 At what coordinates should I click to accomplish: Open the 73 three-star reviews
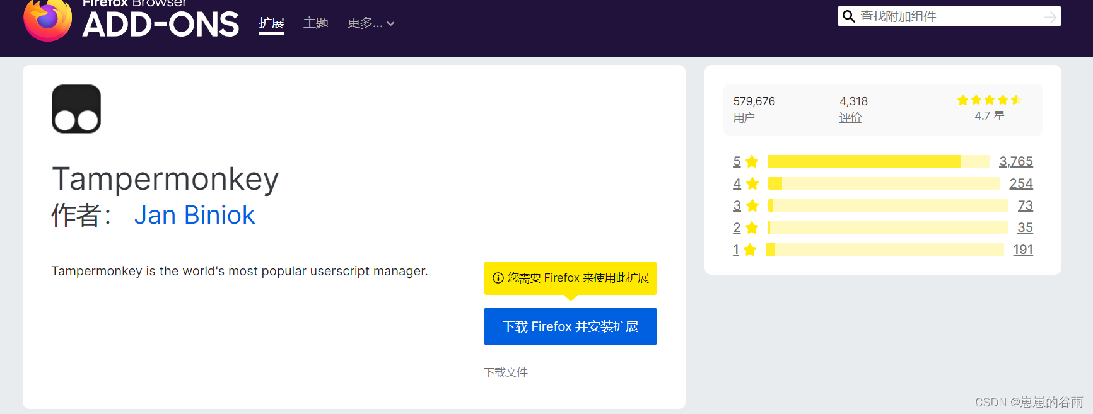point(1026,205)
